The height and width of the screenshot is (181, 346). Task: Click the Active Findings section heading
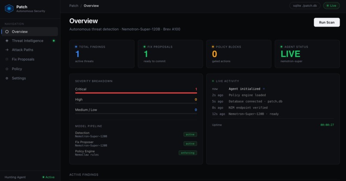(84, 175)
